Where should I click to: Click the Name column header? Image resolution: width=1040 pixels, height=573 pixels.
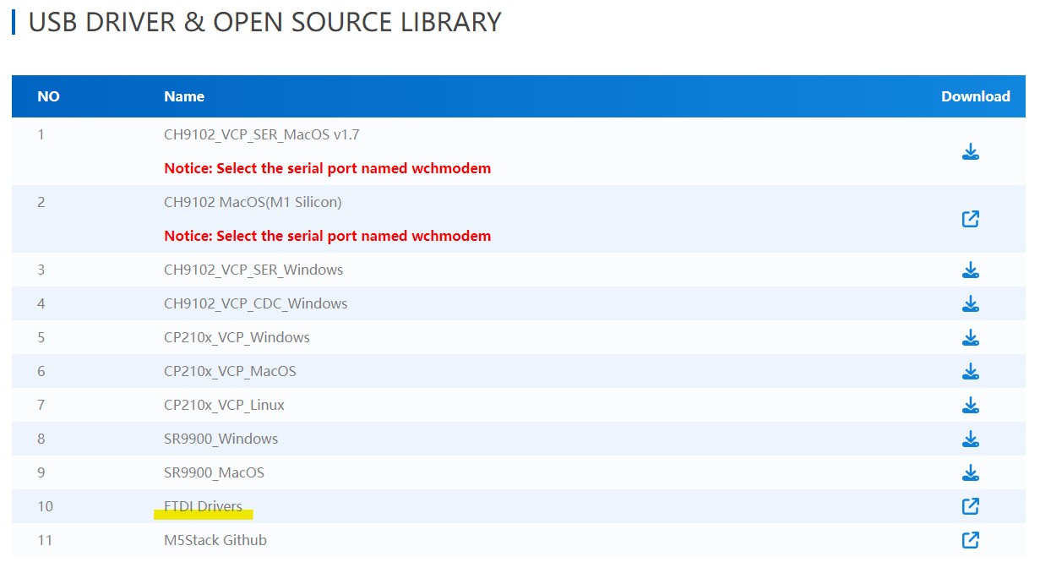[184, 96]
